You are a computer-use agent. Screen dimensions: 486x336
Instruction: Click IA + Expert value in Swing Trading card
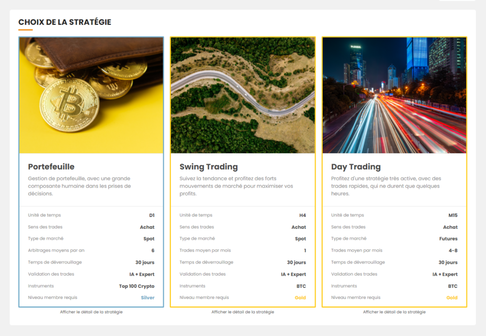293,274
